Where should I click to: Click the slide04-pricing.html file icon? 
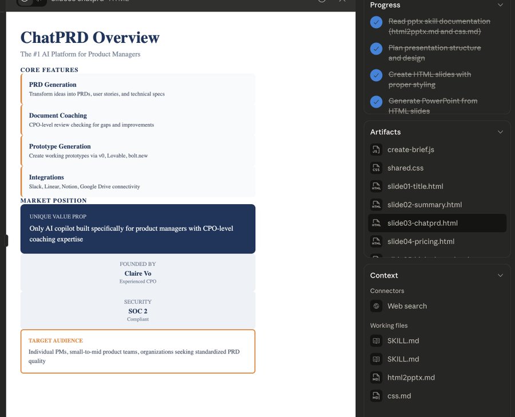tap(376, 241)
